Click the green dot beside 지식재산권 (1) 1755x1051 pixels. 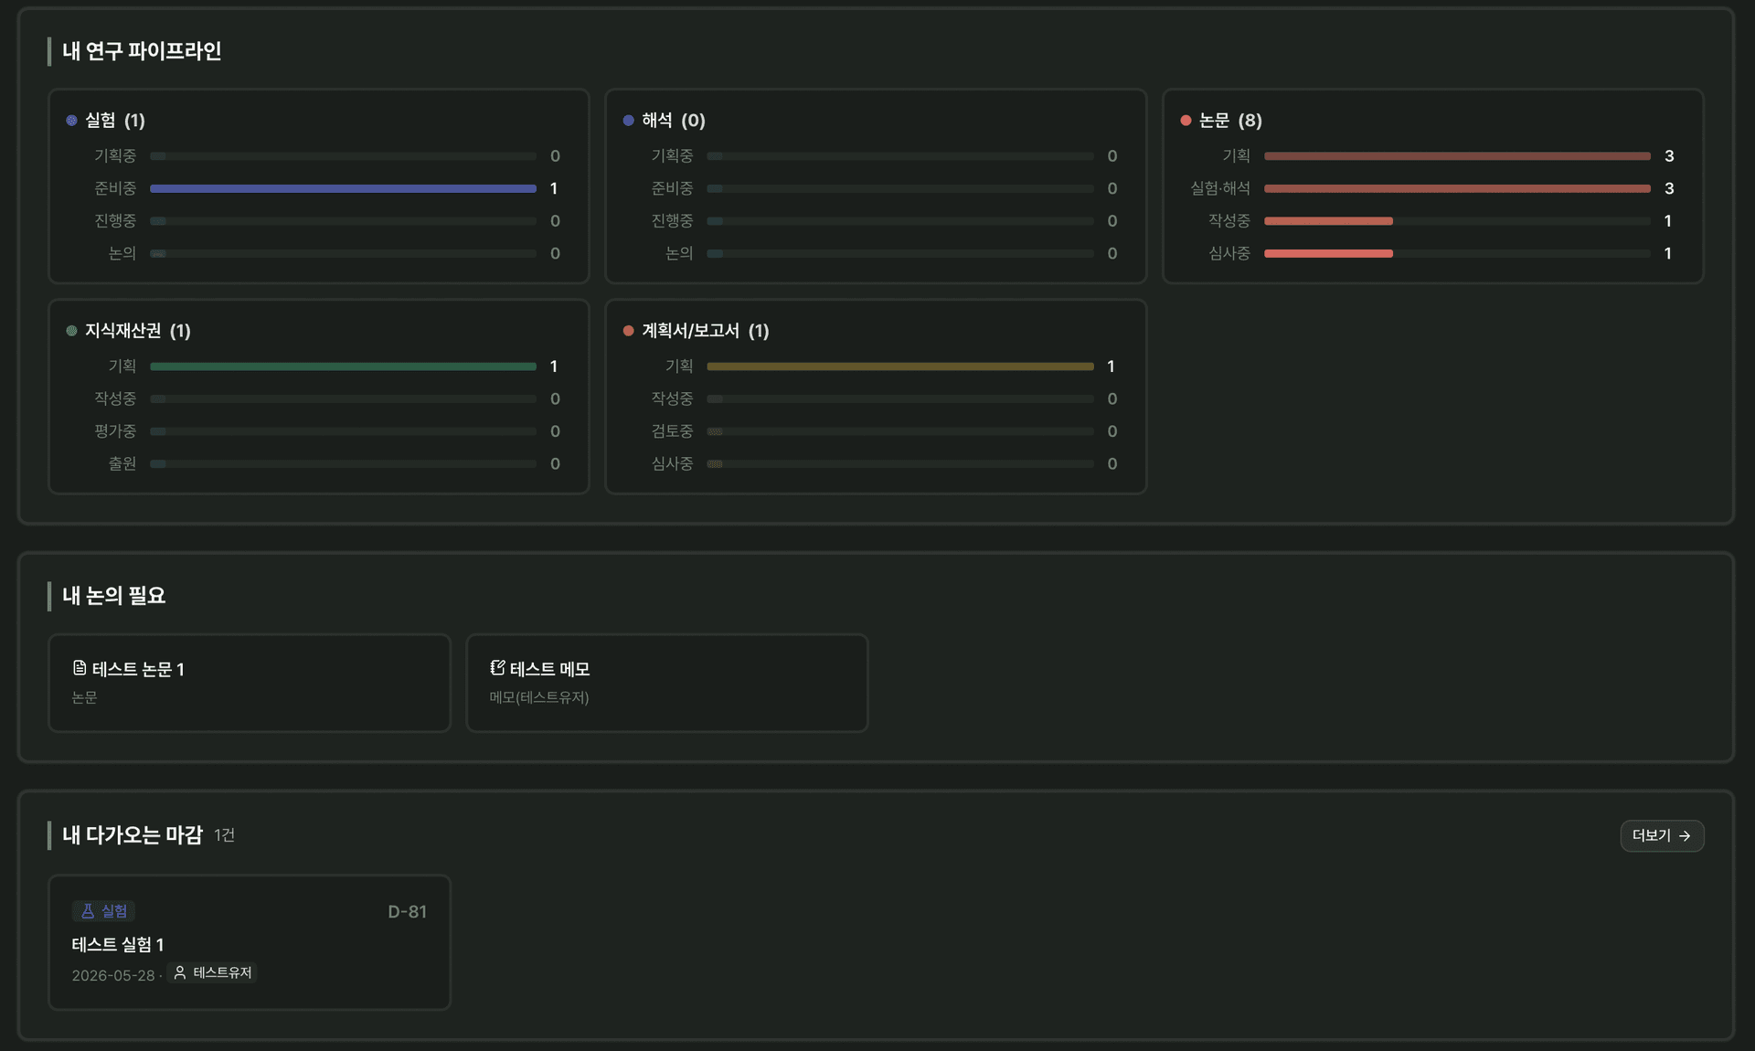click(71, 331)
